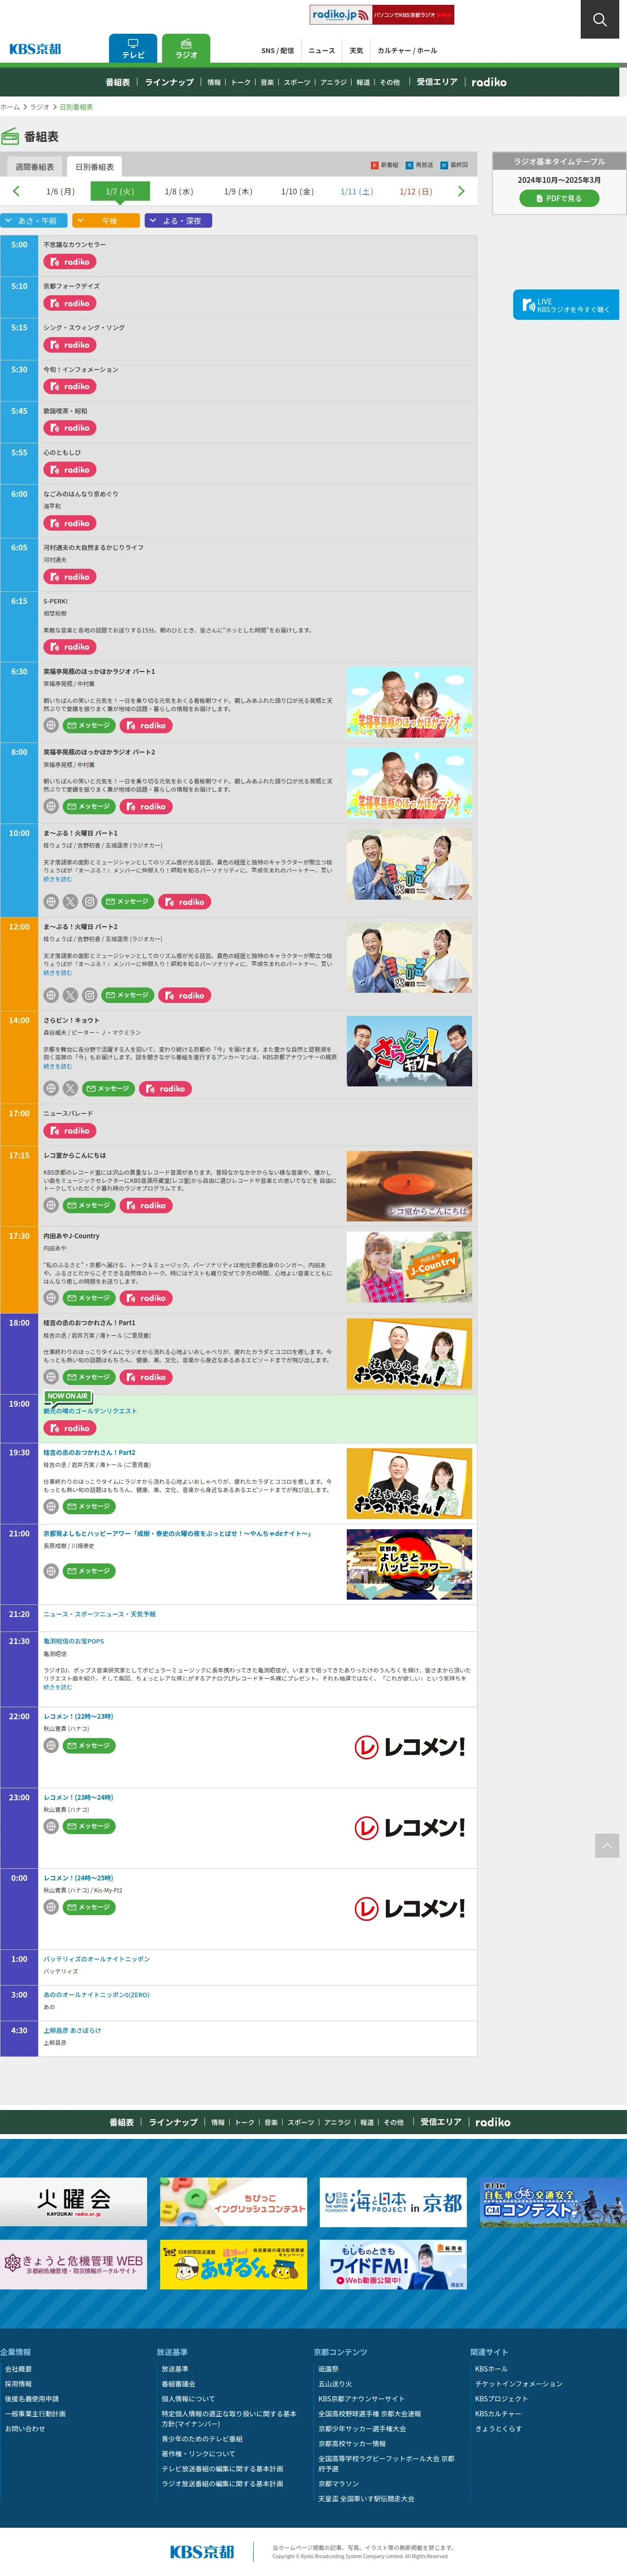Open the 亀渕昭信のお宝POPS program link
The height and width of the screenshot is (2576, 627).
(x=73, y=1641)
